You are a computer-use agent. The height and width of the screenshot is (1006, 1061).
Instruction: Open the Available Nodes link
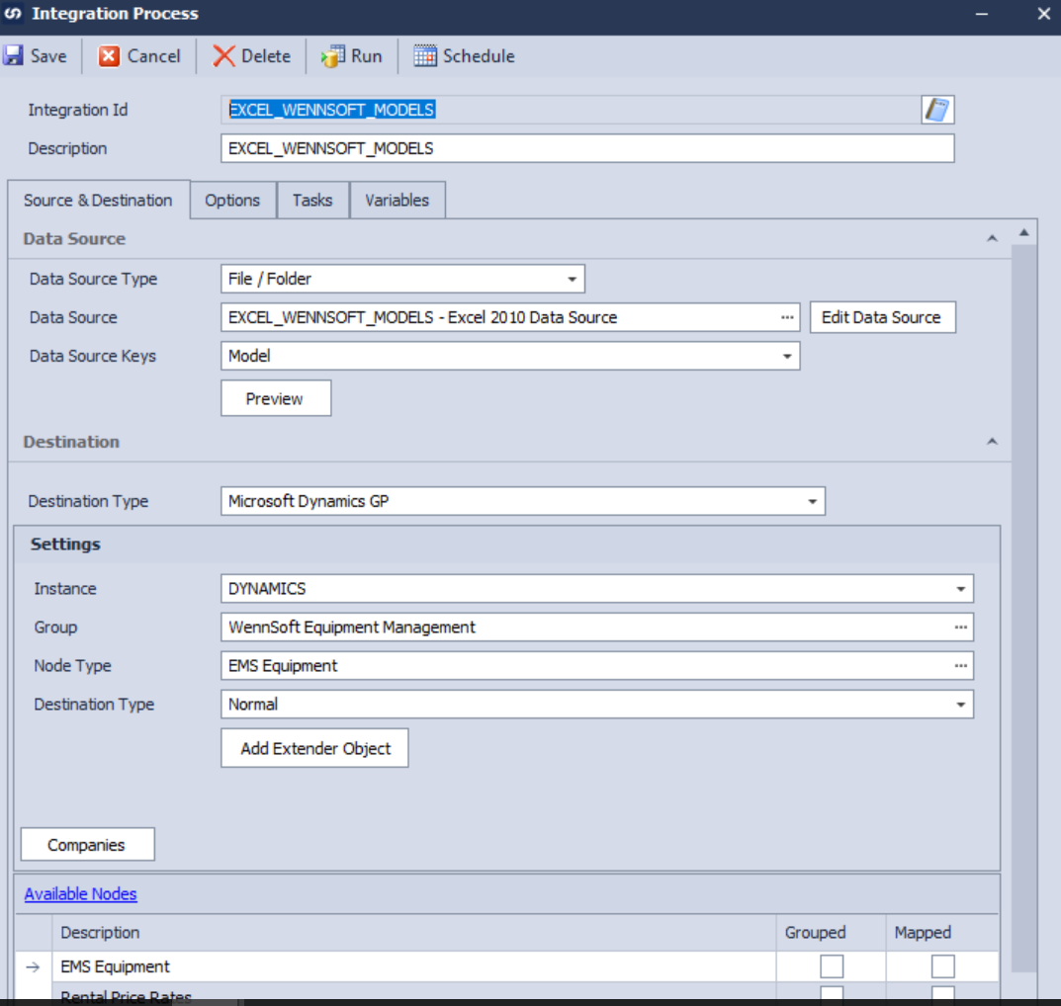coord(80,893)
